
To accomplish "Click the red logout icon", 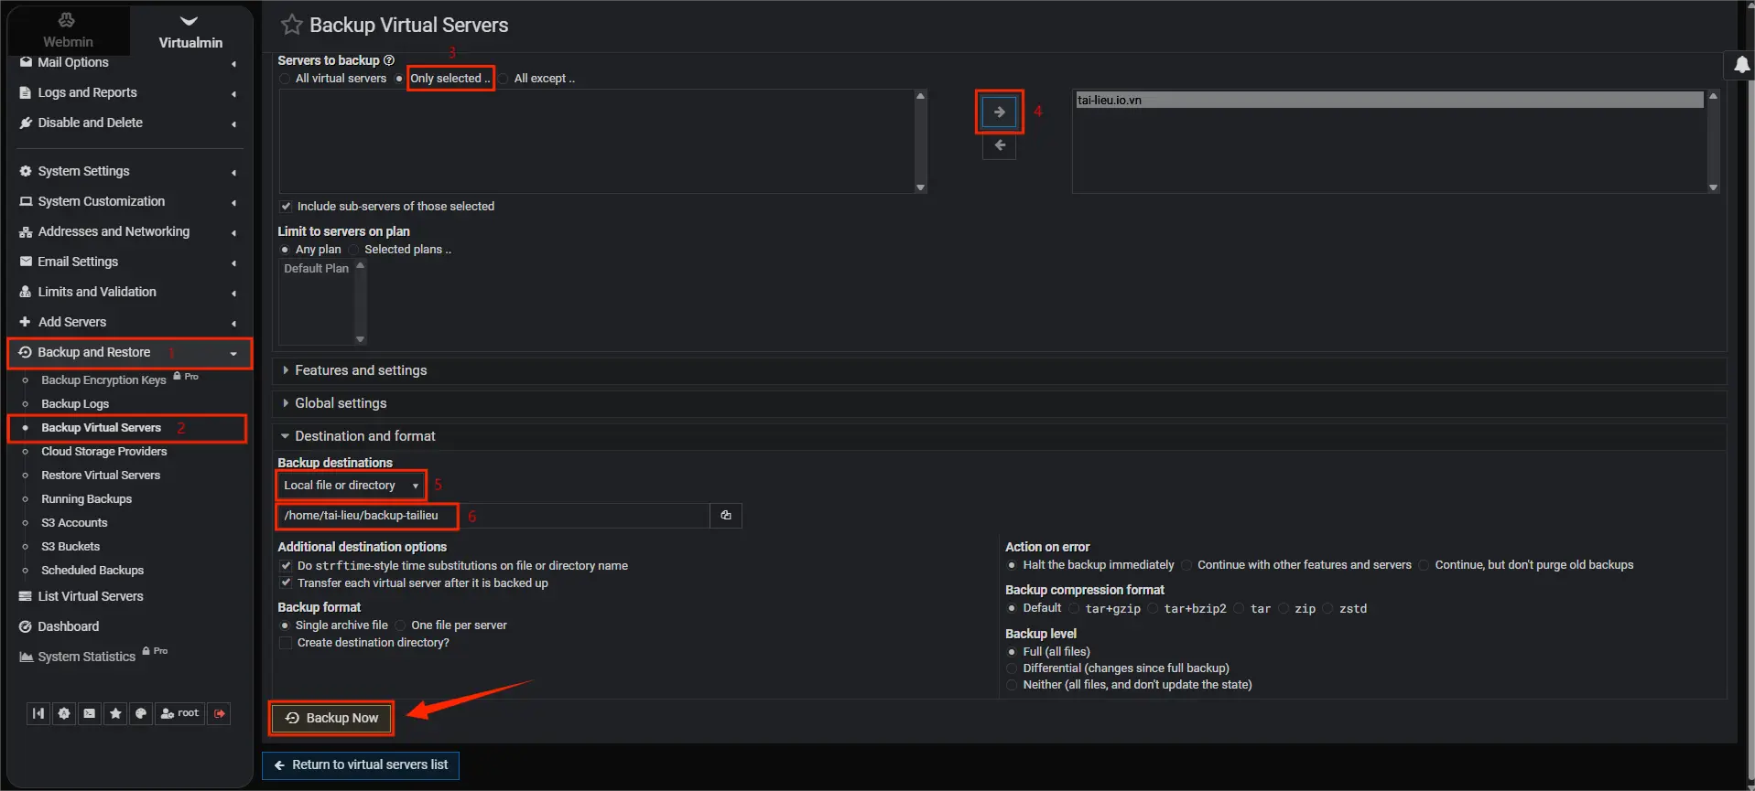I will tap(220, 713).
